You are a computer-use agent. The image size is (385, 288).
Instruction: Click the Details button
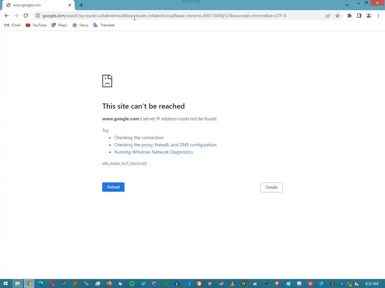pos(271,187)
